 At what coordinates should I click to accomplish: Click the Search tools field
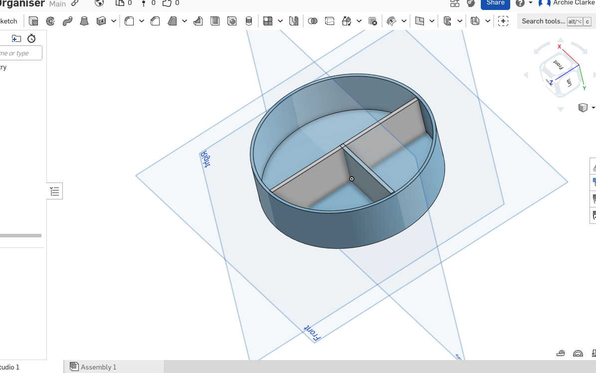556,21
